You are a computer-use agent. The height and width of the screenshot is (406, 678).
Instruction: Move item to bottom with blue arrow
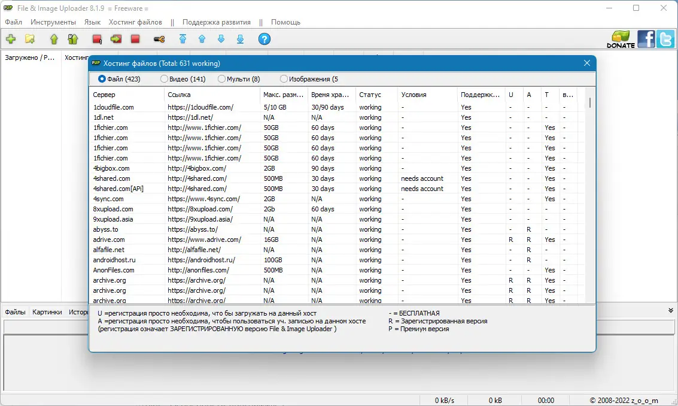[241, 39]
